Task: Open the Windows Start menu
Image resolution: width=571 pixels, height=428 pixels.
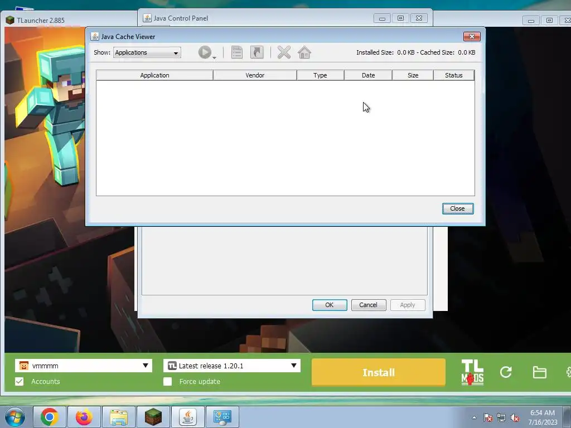Action: [15, 417]
